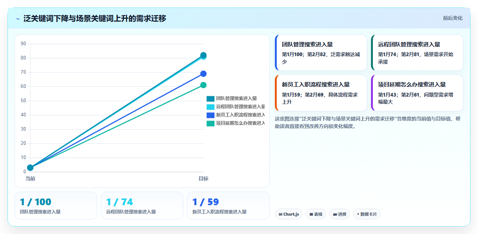Click the chart title 泛关键词下降与场景关键词上升的需求迁移

[95, 18]
